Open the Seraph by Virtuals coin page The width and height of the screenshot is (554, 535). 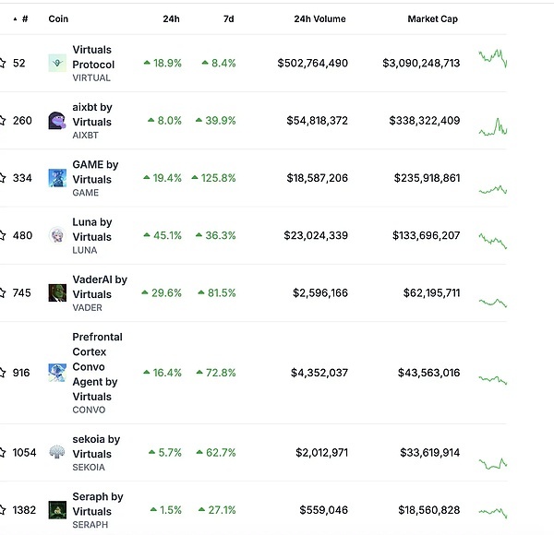click(x=97, y=504)
